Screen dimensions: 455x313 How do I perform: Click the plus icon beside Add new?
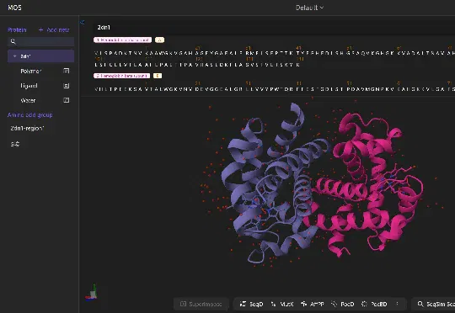[x=41, y=29]
